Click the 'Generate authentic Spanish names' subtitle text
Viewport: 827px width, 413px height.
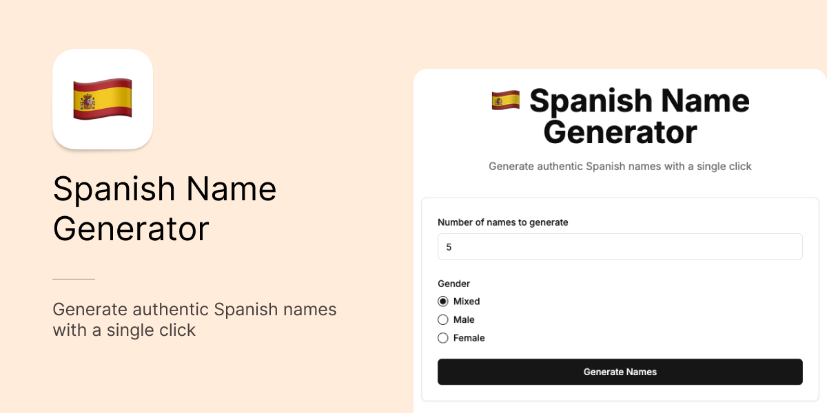(620, 166)
